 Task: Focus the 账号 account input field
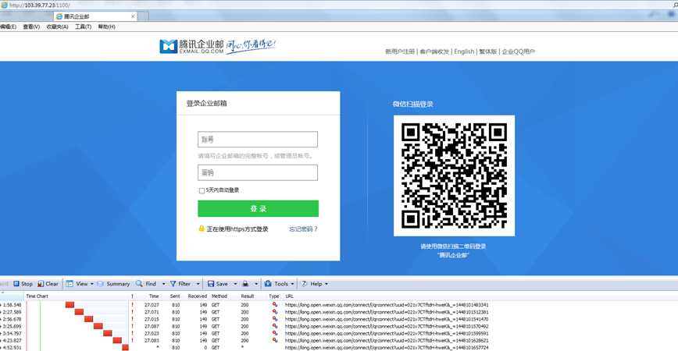(258, 140)
